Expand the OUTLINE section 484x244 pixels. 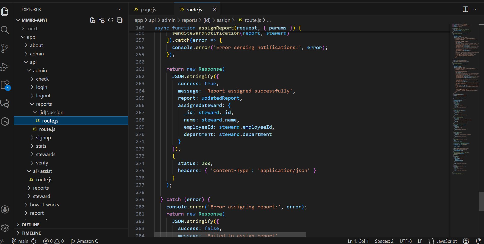pos(31,225)
